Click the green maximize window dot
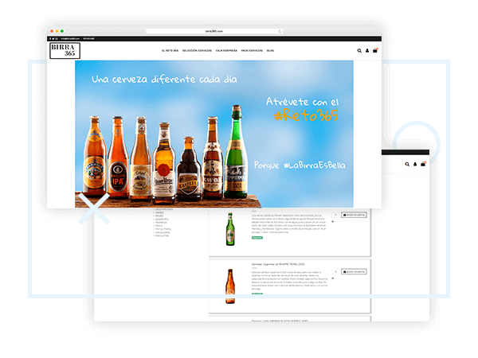This screenshot has height=358, width=478. 62,31
